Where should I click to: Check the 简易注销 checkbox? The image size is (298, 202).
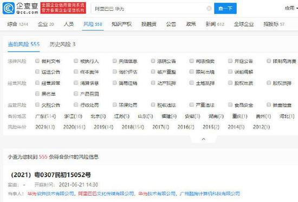click(x=114, y=83)
